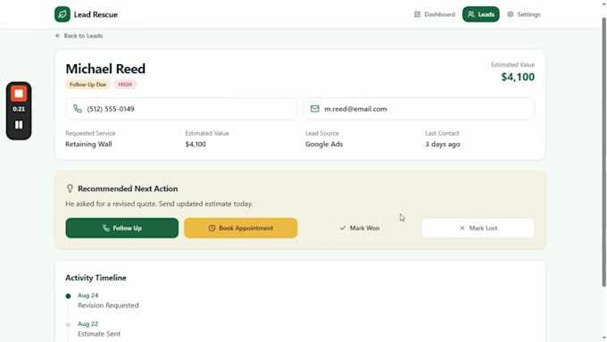Go back via Back to Leads link
The height and width of the screenshot is (342, 607).
pyautogui.click(x=79, y=36)
